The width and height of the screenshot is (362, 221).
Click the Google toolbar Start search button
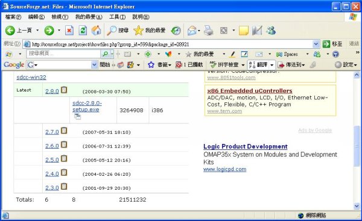105,65
